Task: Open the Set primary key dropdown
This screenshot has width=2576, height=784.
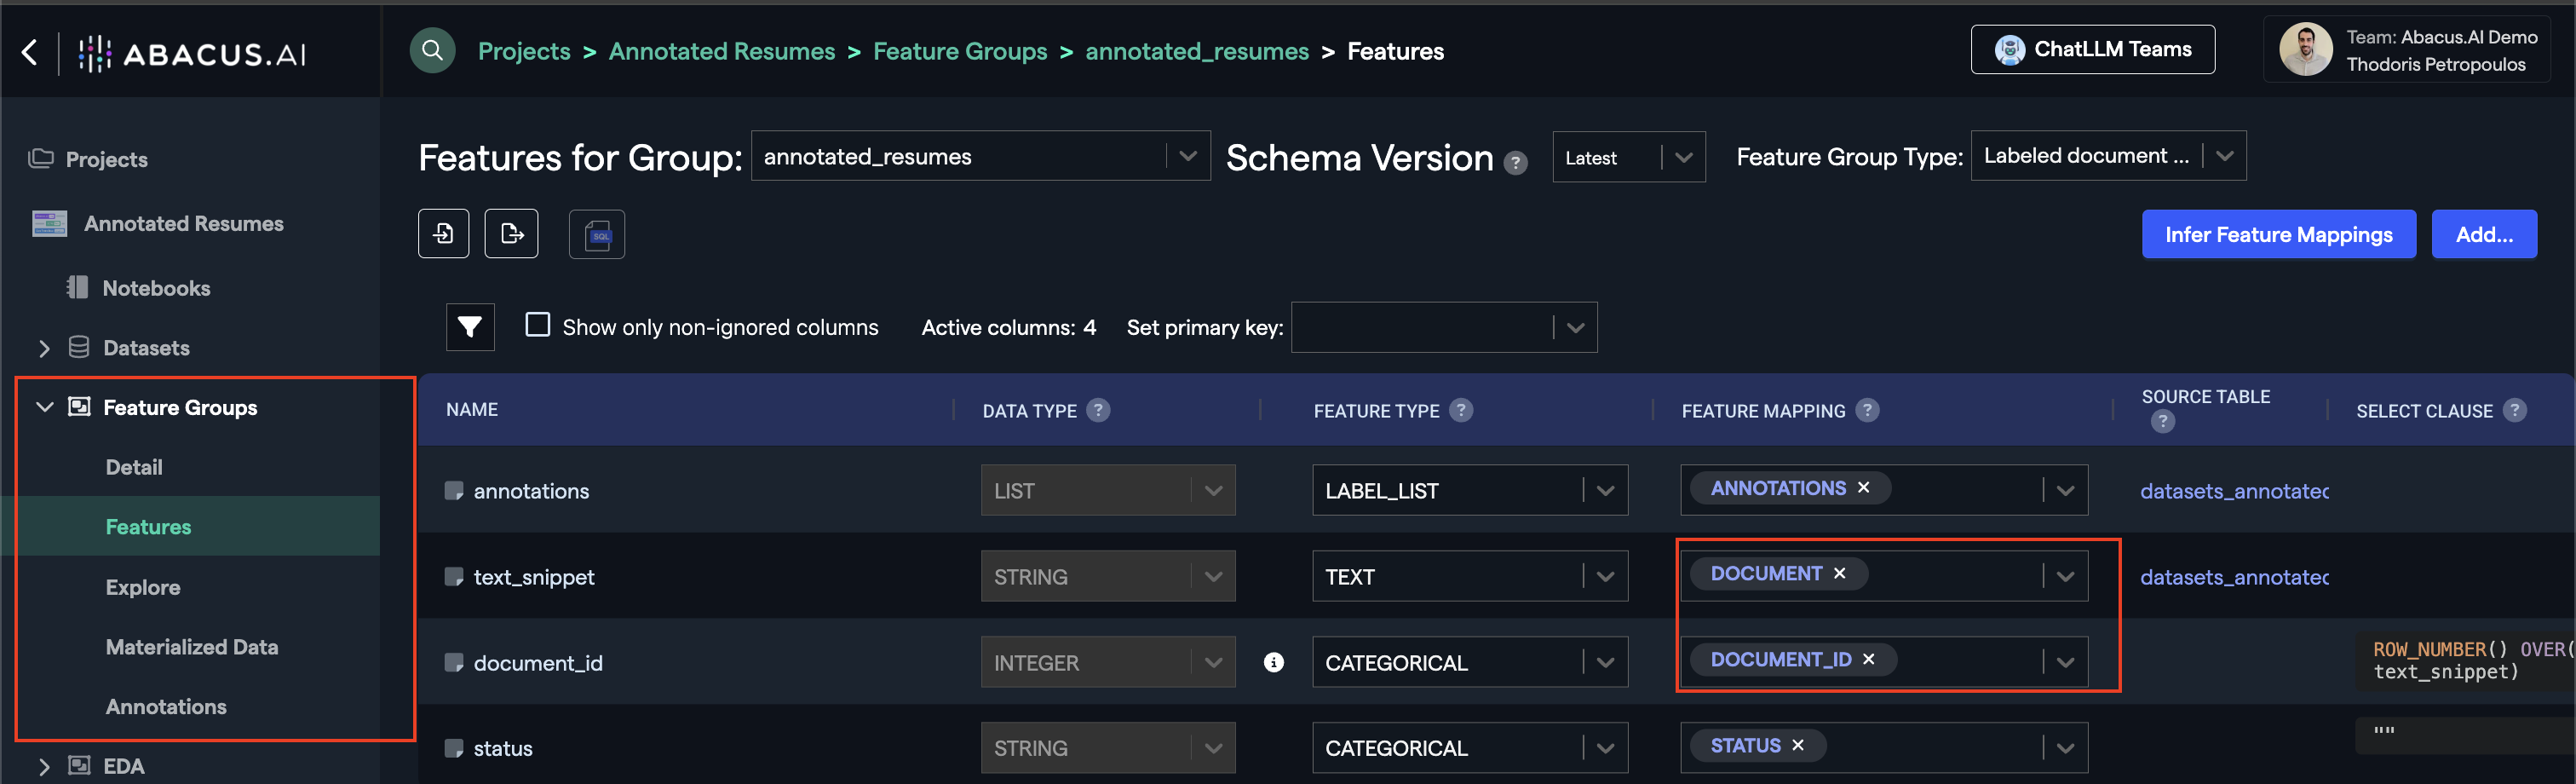Action: pyautogui.click(x=1443, y=327)
